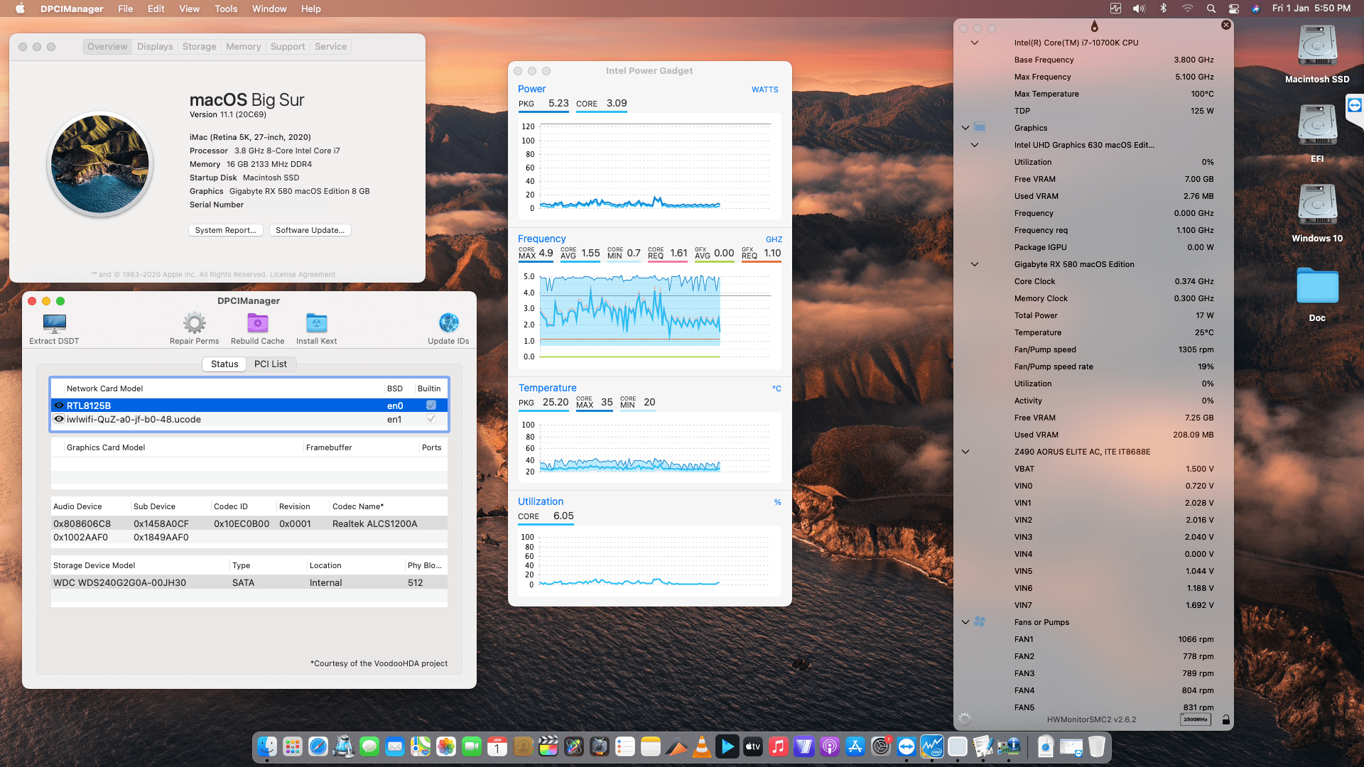Toggle eye icon on RTL8125B row
Image resolution: width=1364 pixels, height=767 pixels.
coord(59,405)
